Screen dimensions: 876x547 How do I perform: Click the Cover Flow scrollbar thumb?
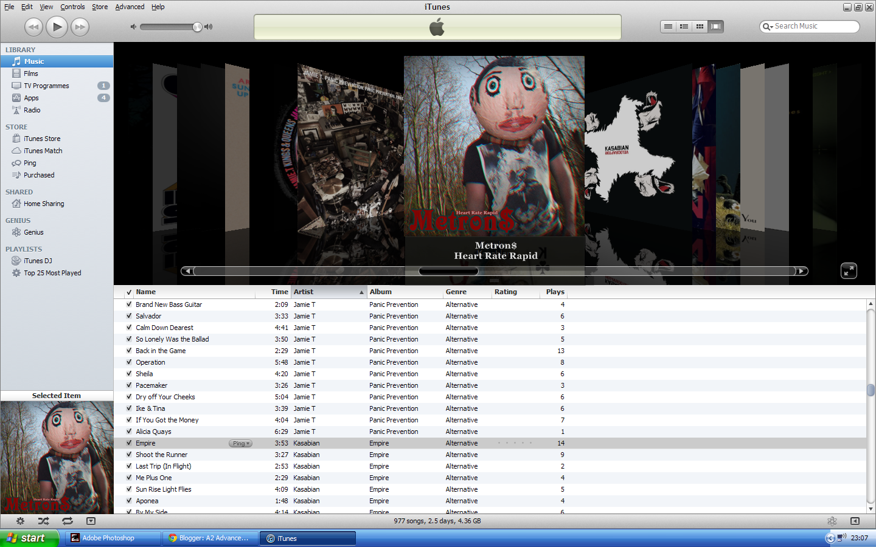[x=448, y=271]
